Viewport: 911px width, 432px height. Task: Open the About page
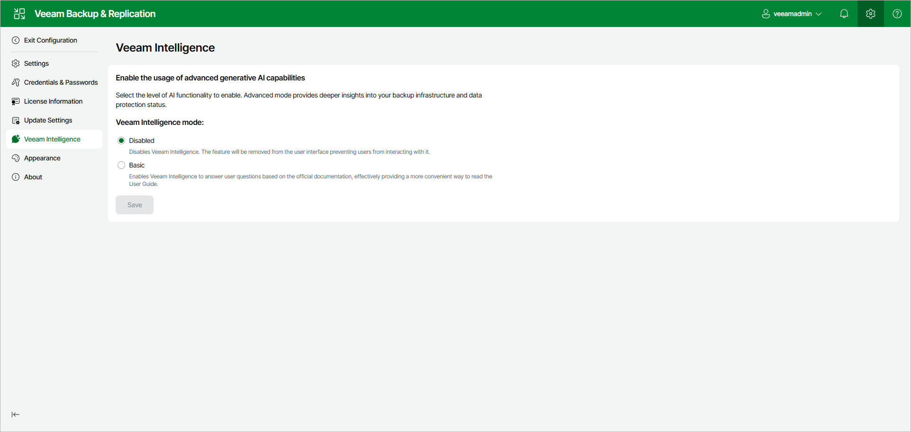pyautogui.click(x=54, y=177)
